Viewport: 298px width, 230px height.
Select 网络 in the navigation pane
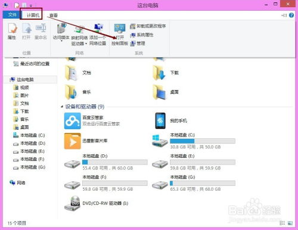(17, 183)
